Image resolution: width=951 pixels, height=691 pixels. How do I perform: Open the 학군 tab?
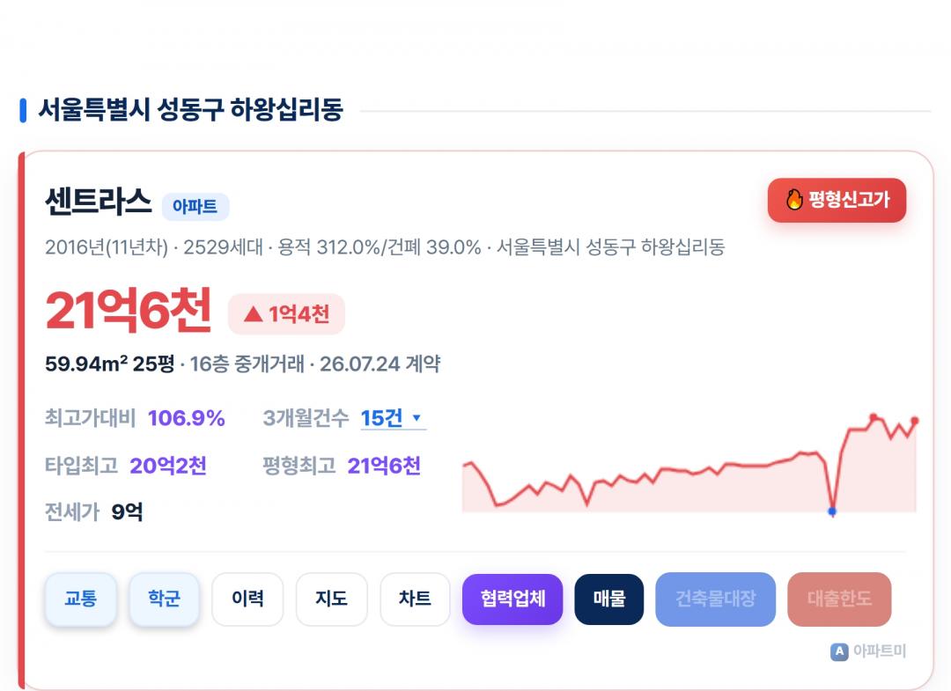[164, 599]
